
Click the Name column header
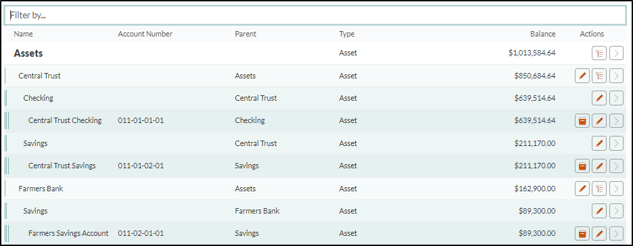24,34
